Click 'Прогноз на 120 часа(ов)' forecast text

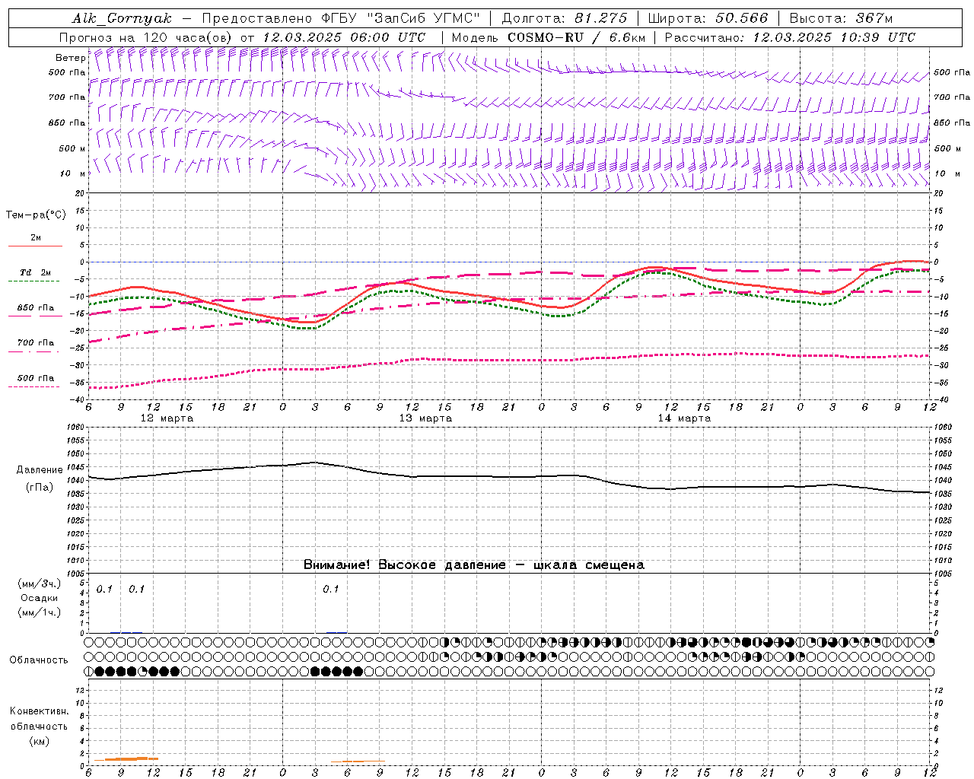147,37
